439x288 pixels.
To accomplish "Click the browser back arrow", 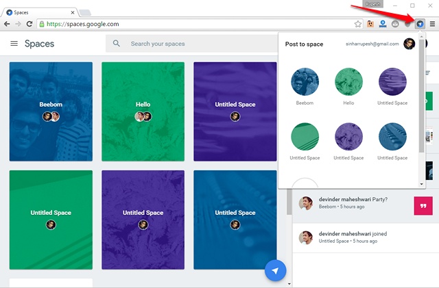I will click(7, 24).
